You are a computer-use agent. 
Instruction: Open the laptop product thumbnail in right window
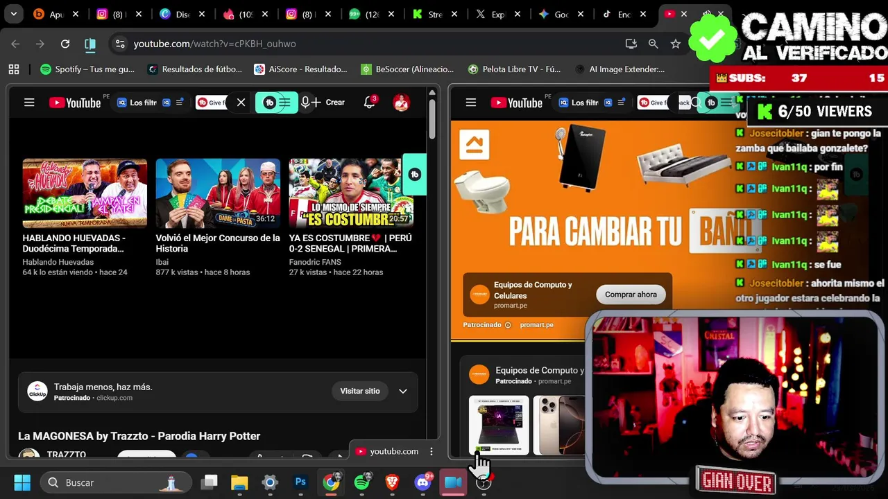pyautogui.click(x=499, y=425)
